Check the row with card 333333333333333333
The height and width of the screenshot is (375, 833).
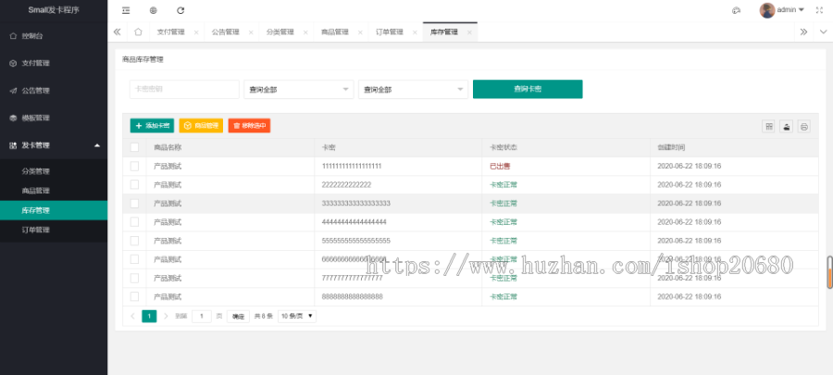coord(134,204)
